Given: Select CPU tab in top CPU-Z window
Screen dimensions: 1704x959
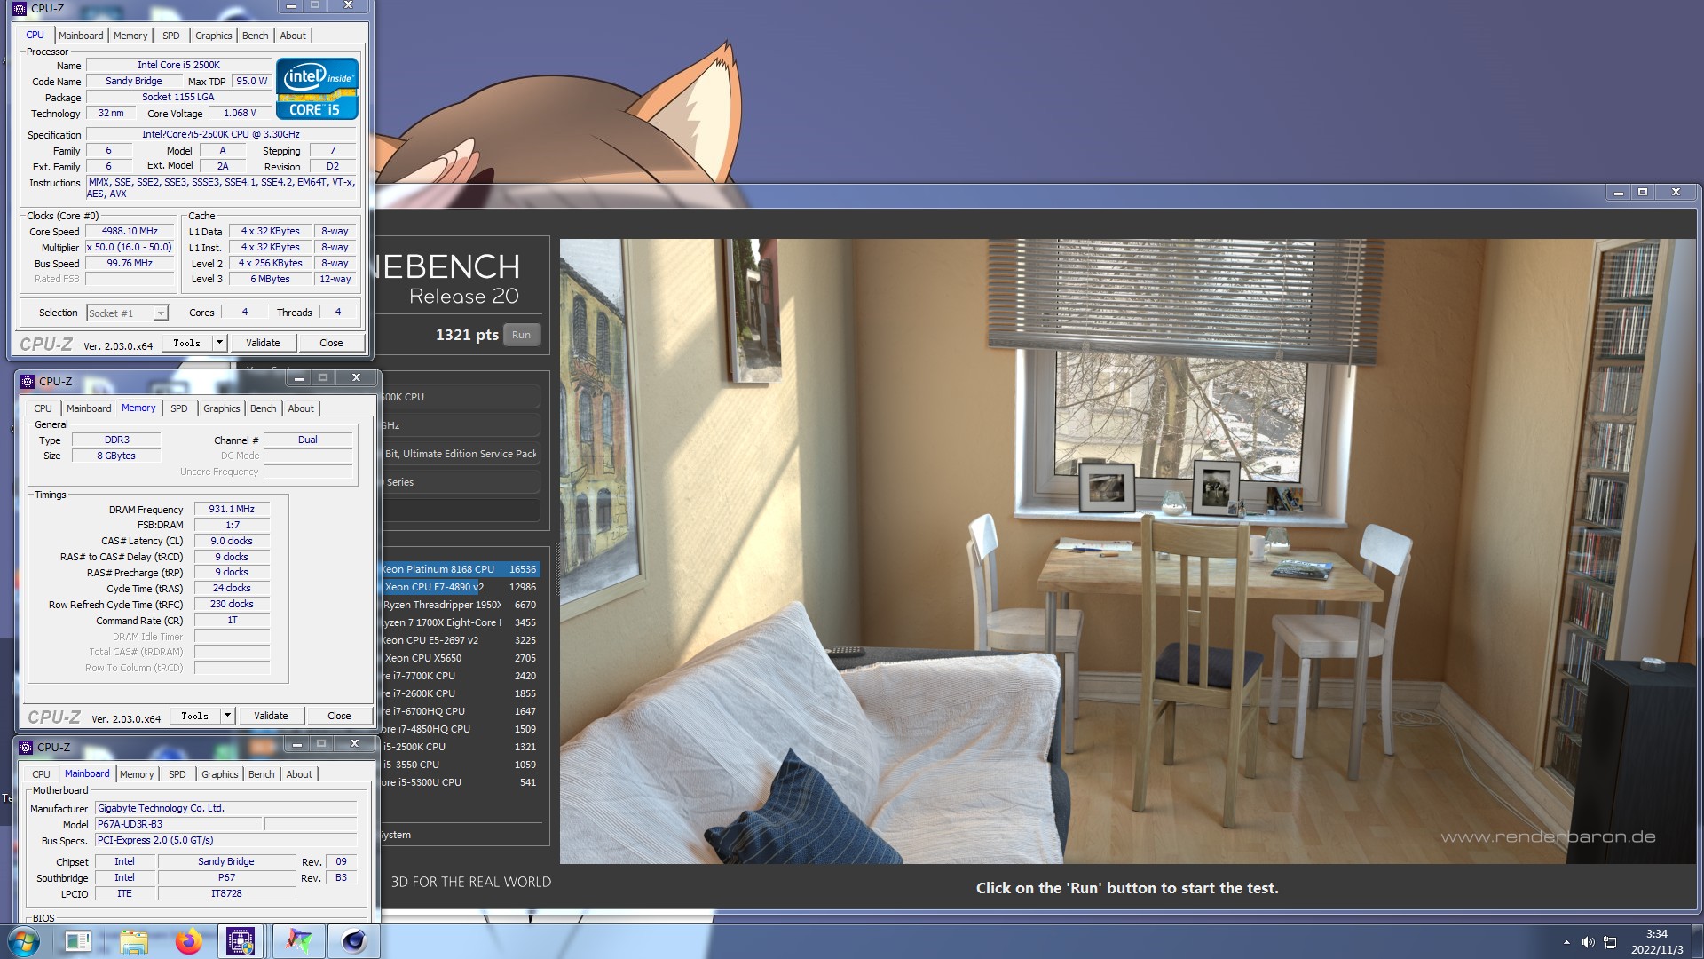Looking at the screenshot, I should point(35,35).
